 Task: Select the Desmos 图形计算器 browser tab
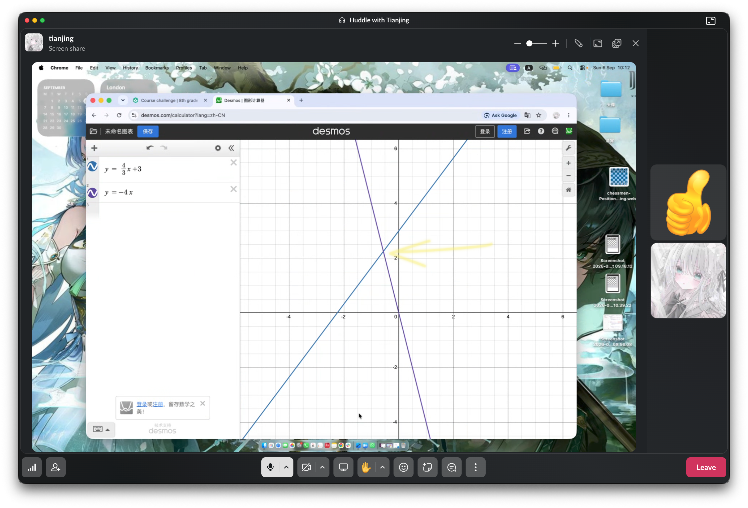point(254,100)
